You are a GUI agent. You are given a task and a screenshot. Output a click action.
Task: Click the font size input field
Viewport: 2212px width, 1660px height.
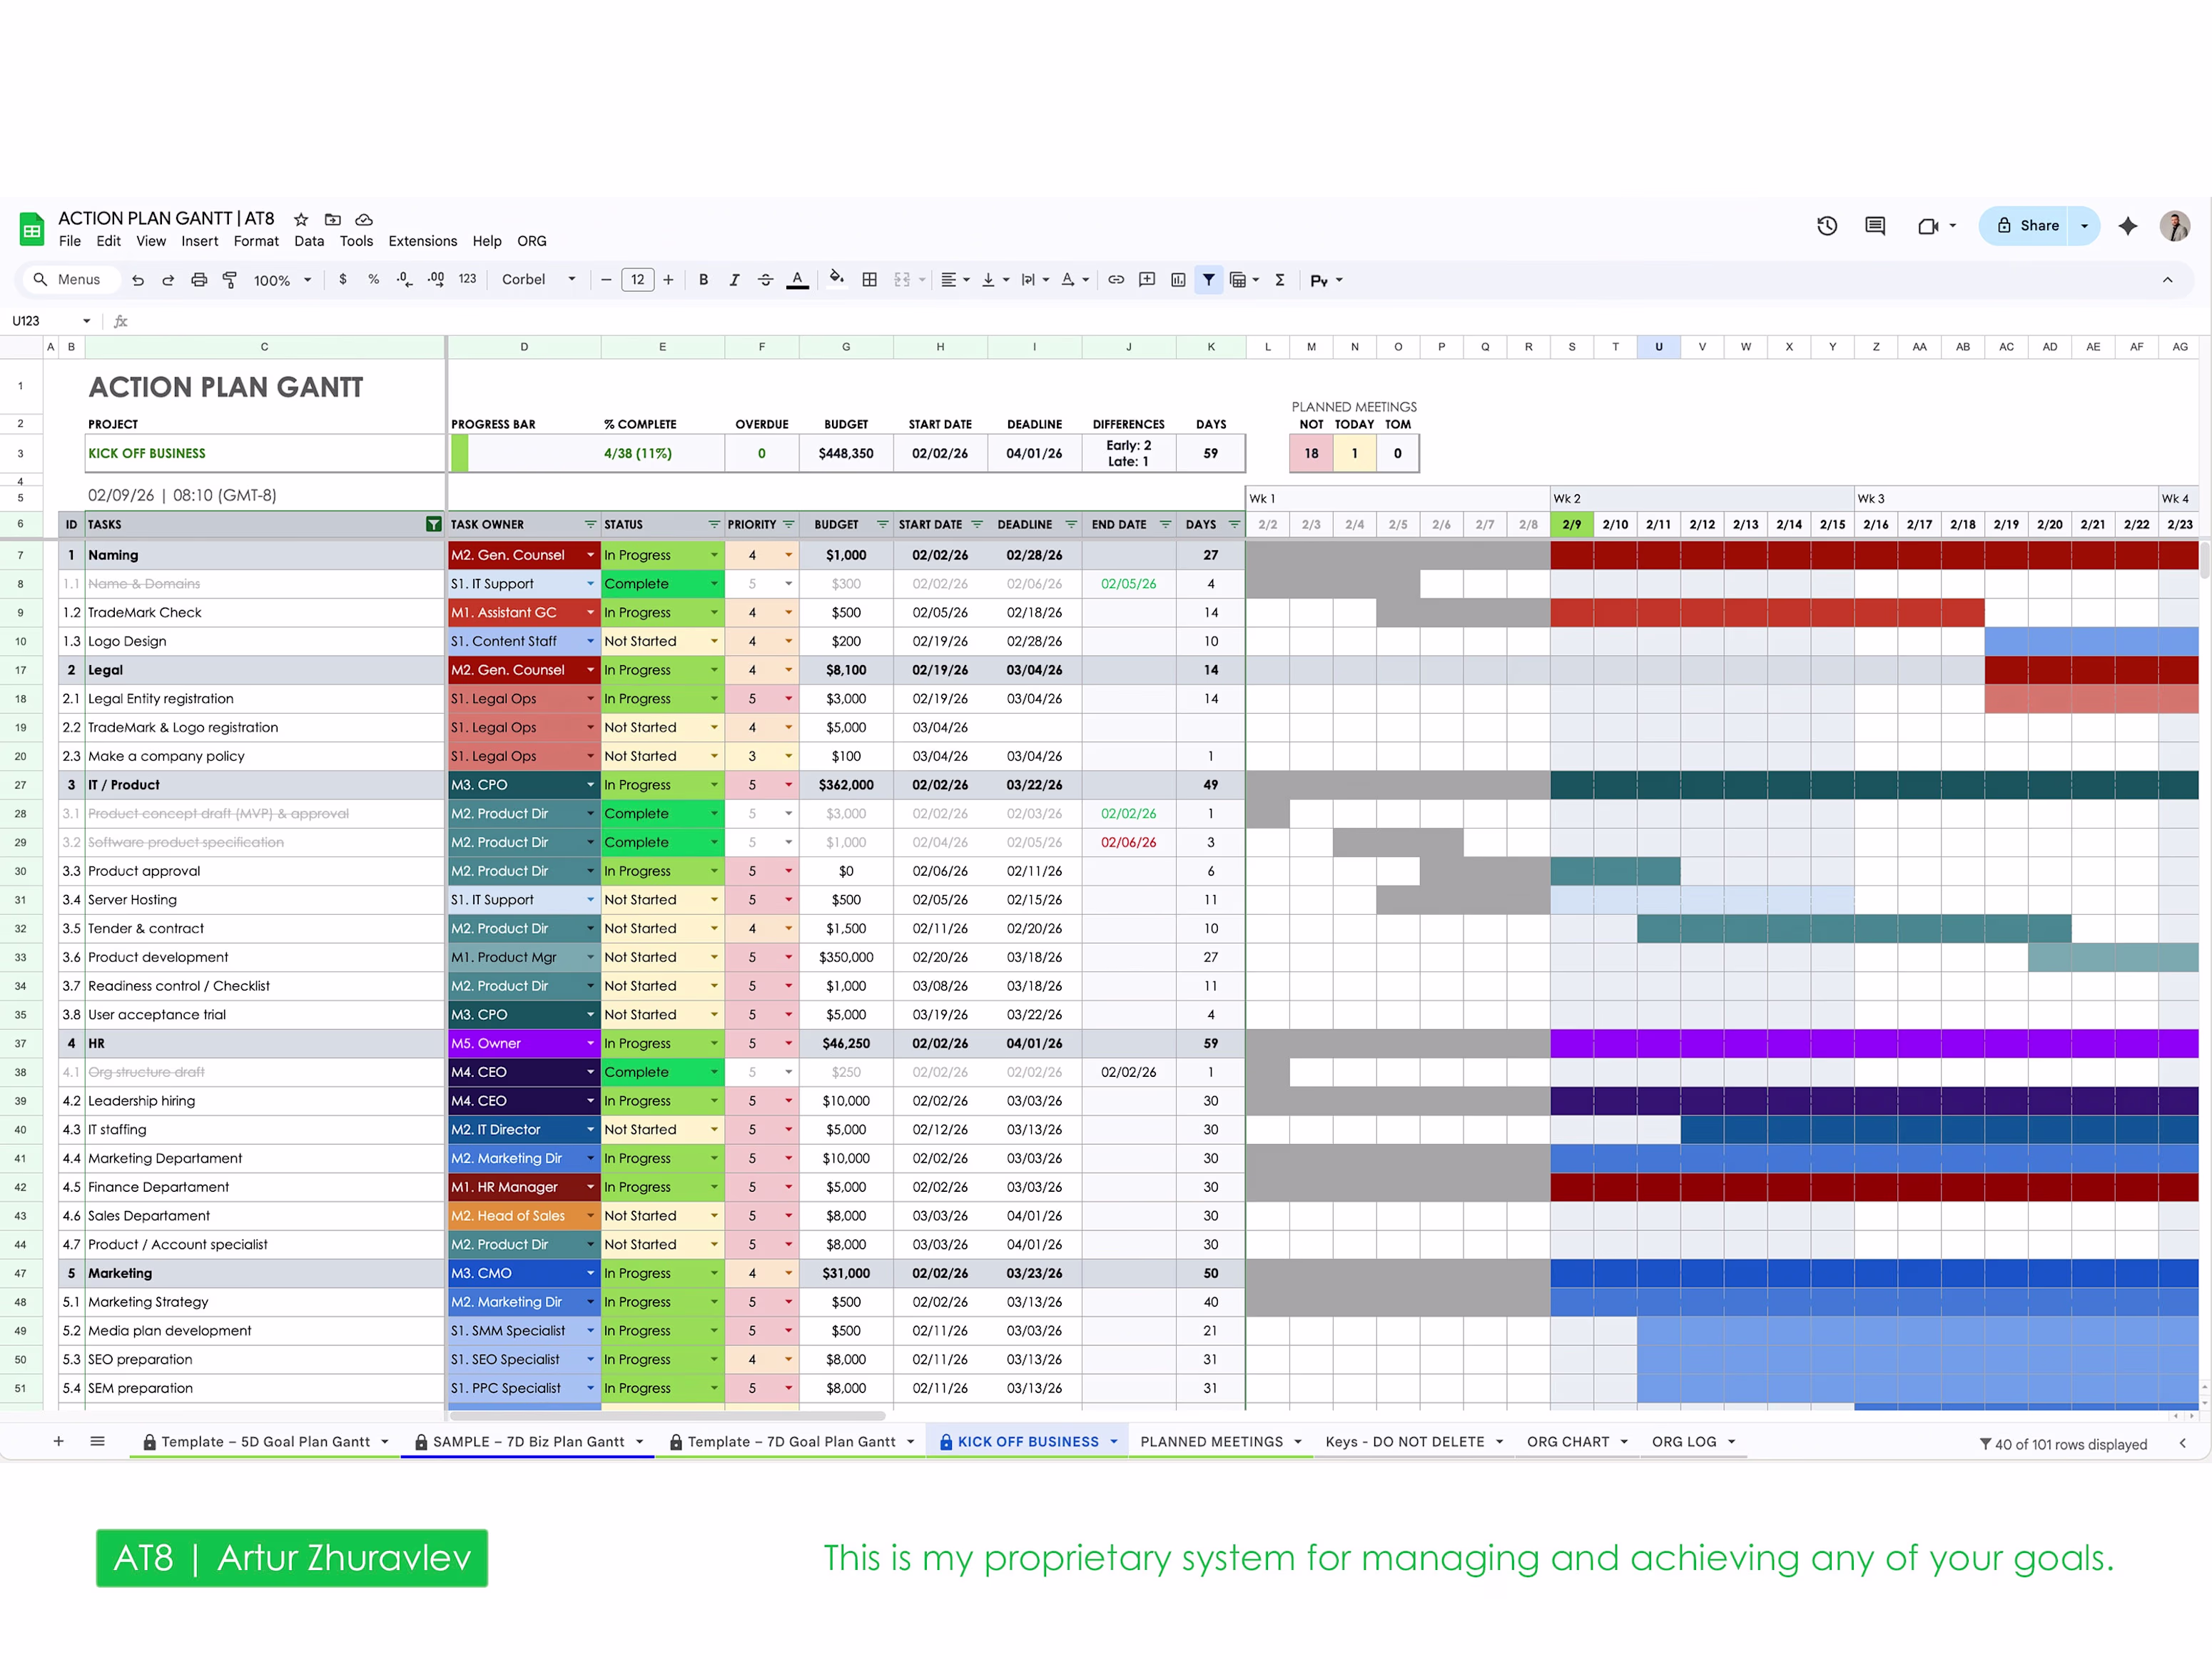pyautogui.click(x=637, y=280)
